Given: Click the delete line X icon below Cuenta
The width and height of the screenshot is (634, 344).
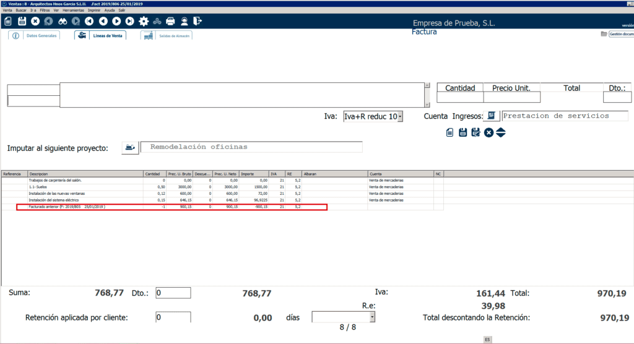Looking at the screenshot, I should coord(489,132).
